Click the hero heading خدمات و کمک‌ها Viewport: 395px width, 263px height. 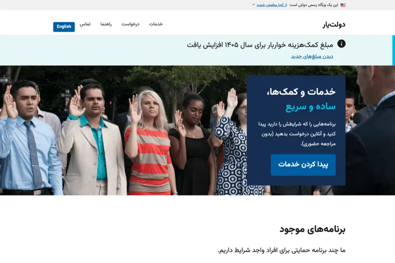click(x=301, y=91)
